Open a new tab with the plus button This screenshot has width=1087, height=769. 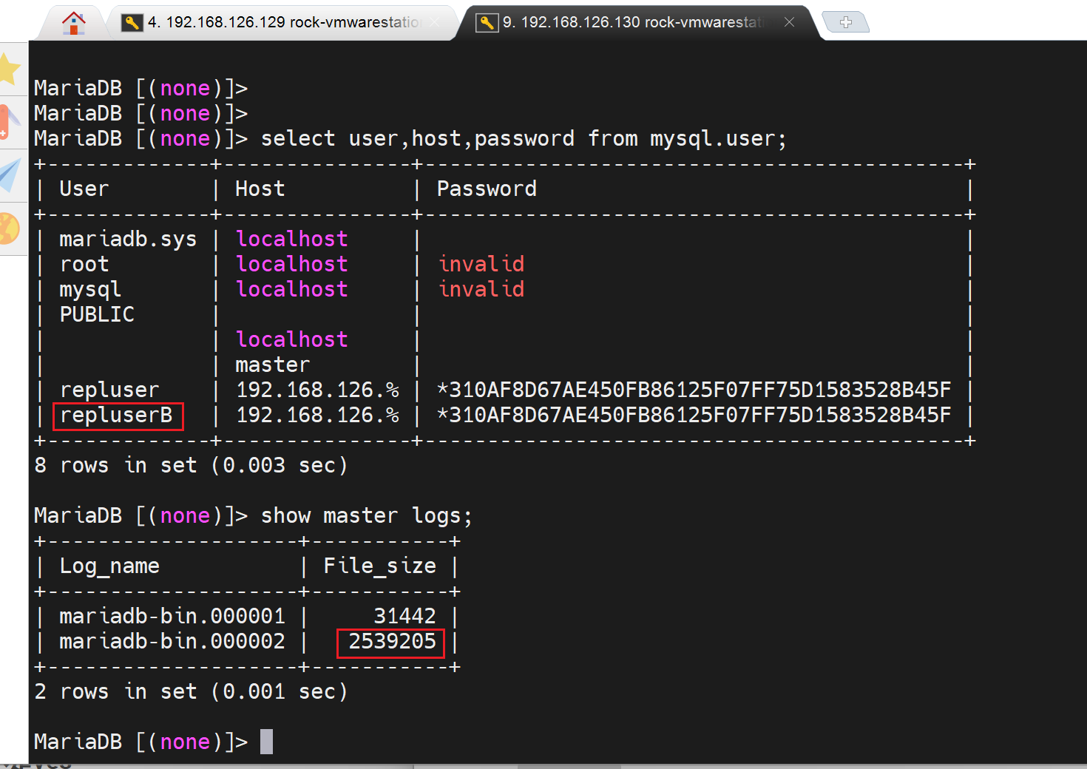pyautogui.click(x=846, y=23)
